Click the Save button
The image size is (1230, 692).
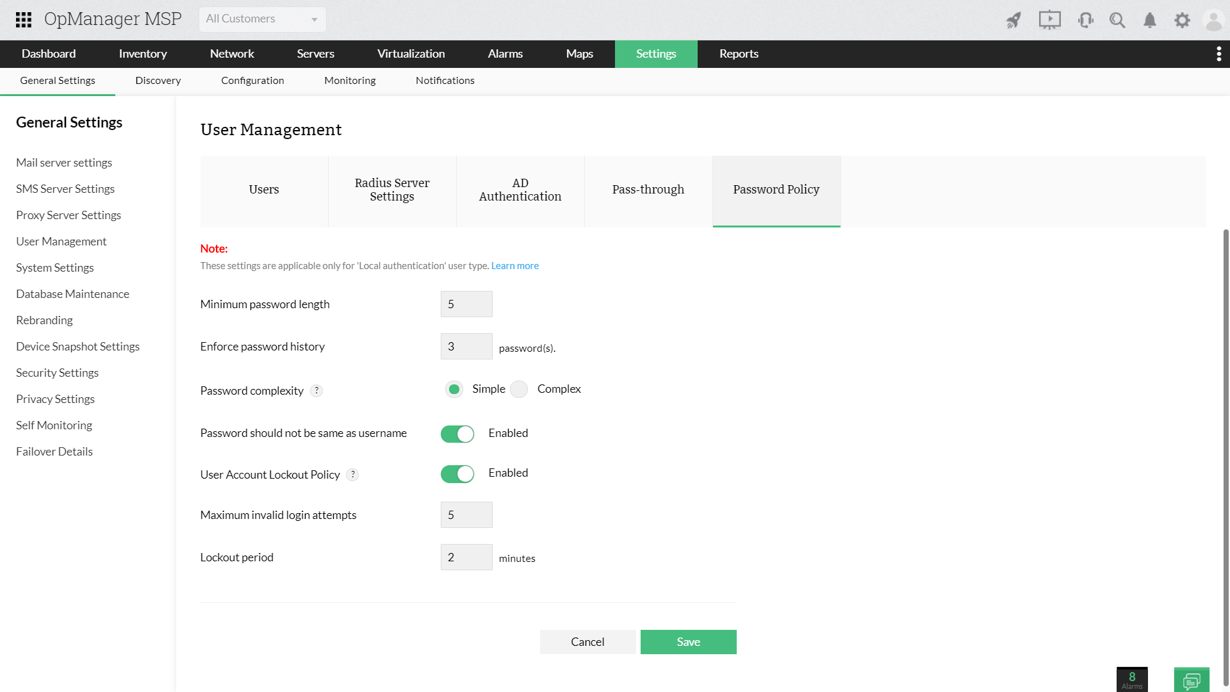[688, 642]
